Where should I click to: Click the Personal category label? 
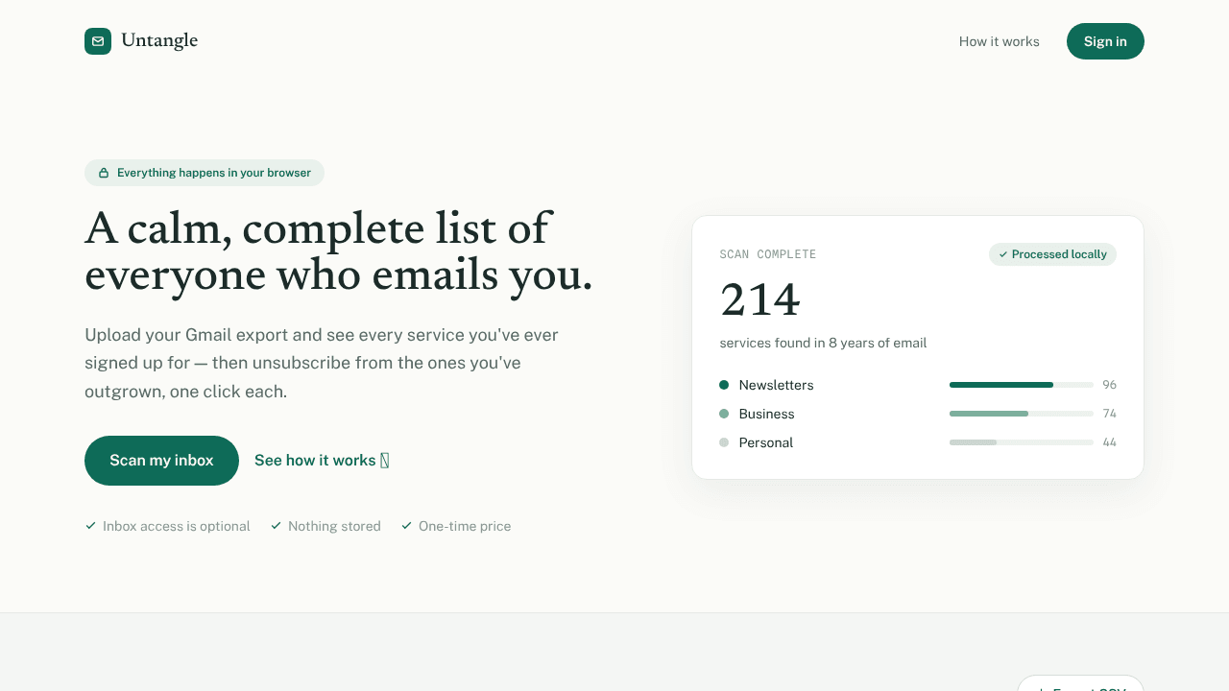[x=765, y=442]
